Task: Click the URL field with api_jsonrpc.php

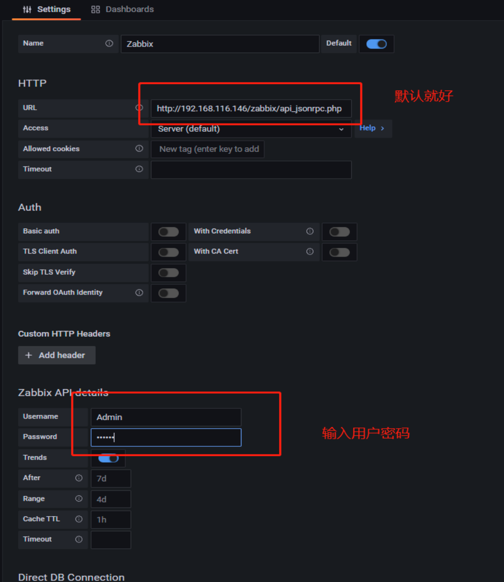Action: 251,108
